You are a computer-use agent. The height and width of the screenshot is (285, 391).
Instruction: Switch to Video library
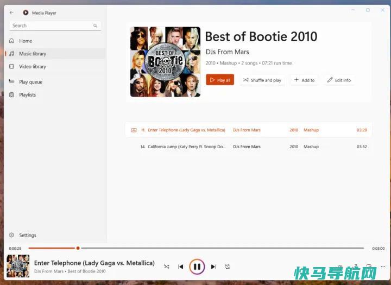pos(55,67)
